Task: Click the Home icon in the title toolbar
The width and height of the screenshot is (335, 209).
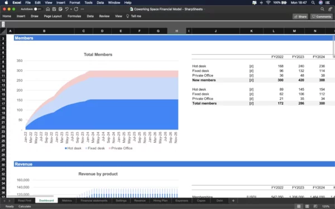Action: 48,9
